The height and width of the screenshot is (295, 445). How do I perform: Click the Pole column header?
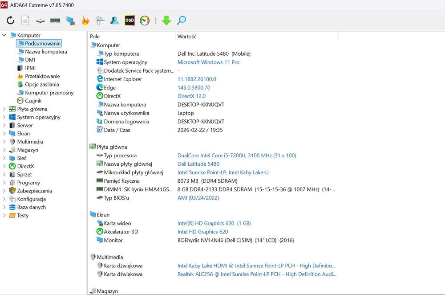pos(94,37)
